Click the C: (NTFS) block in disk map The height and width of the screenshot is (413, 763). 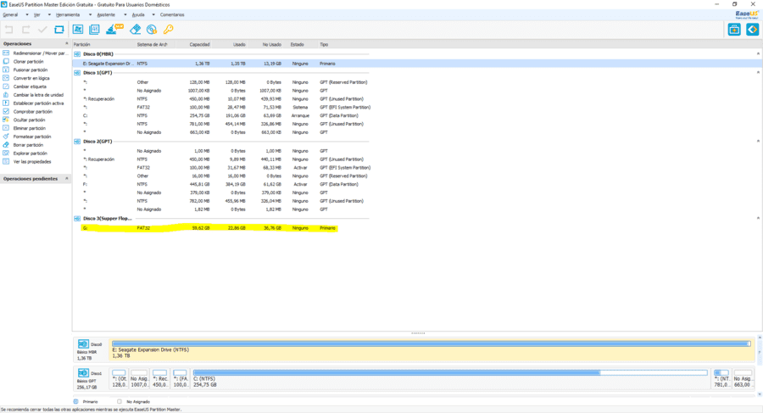449,378
